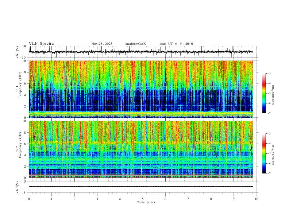Viewport: 289px width, 223px height.
Task: Click the lower PSD color scale bar
Action: 264,153
